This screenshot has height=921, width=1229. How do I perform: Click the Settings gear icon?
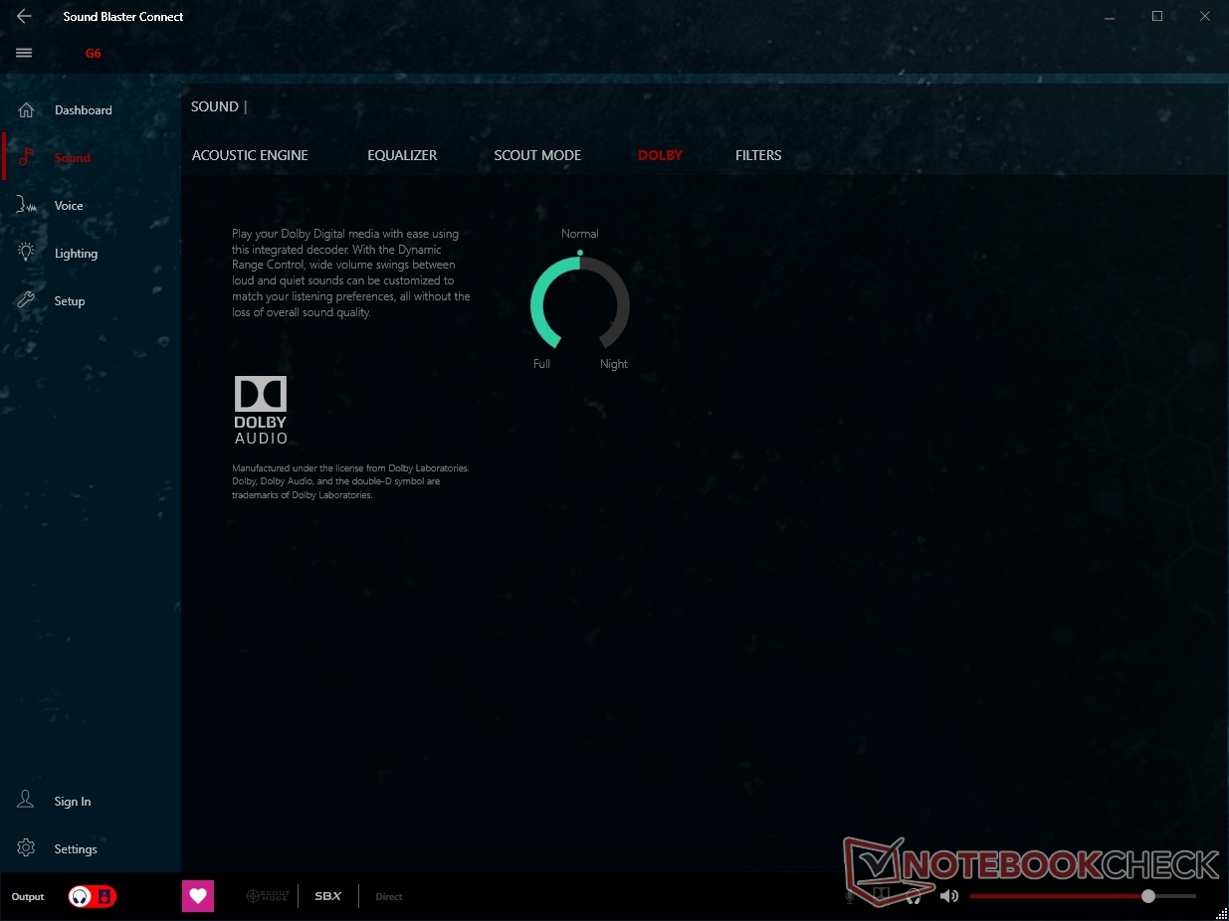click(26, 848)
